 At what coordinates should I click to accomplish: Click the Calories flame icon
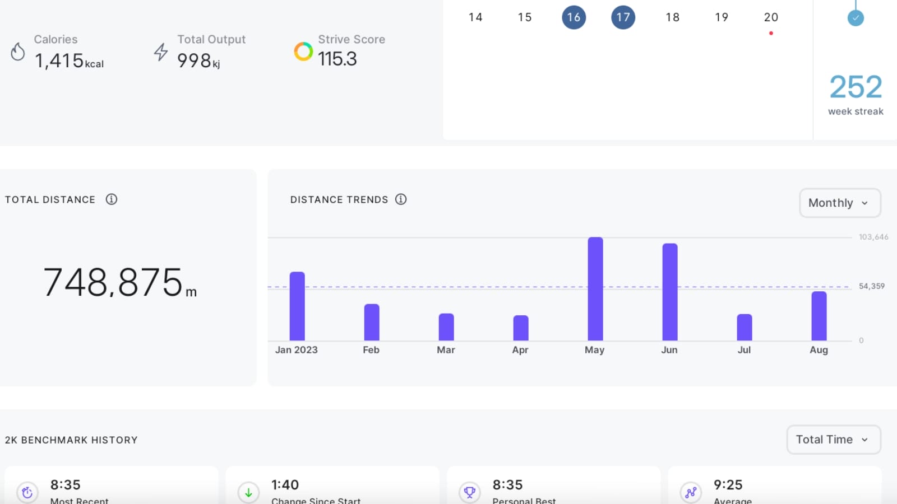18,52
